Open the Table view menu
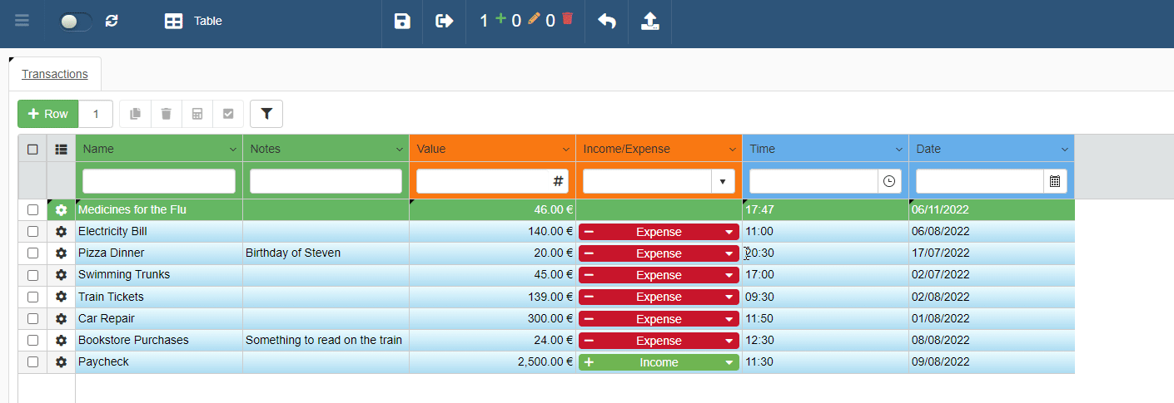1174x403 pixels. pyautogui.click(x=194, y=22)
